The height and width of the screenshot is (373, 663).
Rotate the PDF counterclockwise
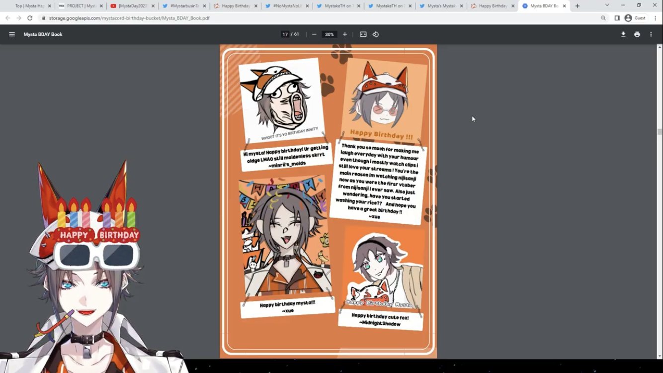(x=376, y=34)
